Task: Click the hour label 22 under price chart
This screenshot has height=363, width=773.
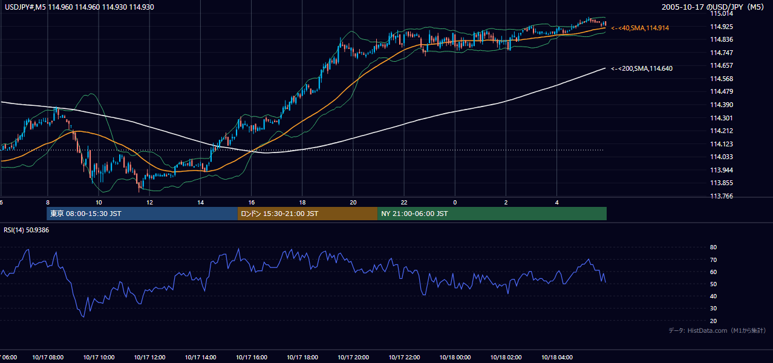Action: click(x=404, y=202)
